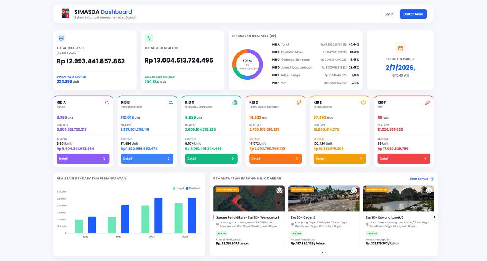
Task: Click the 2024 Target green bar
Action: tap(145, 219)
